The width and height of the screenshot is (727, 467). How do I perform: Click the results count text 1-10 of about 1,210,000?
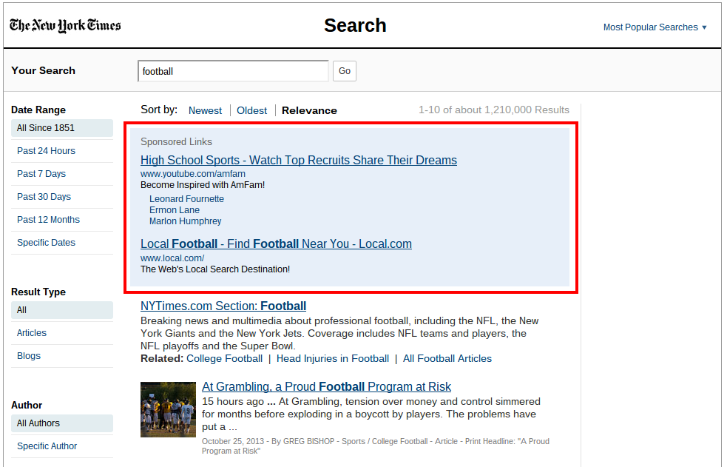[x=494, y=110]
